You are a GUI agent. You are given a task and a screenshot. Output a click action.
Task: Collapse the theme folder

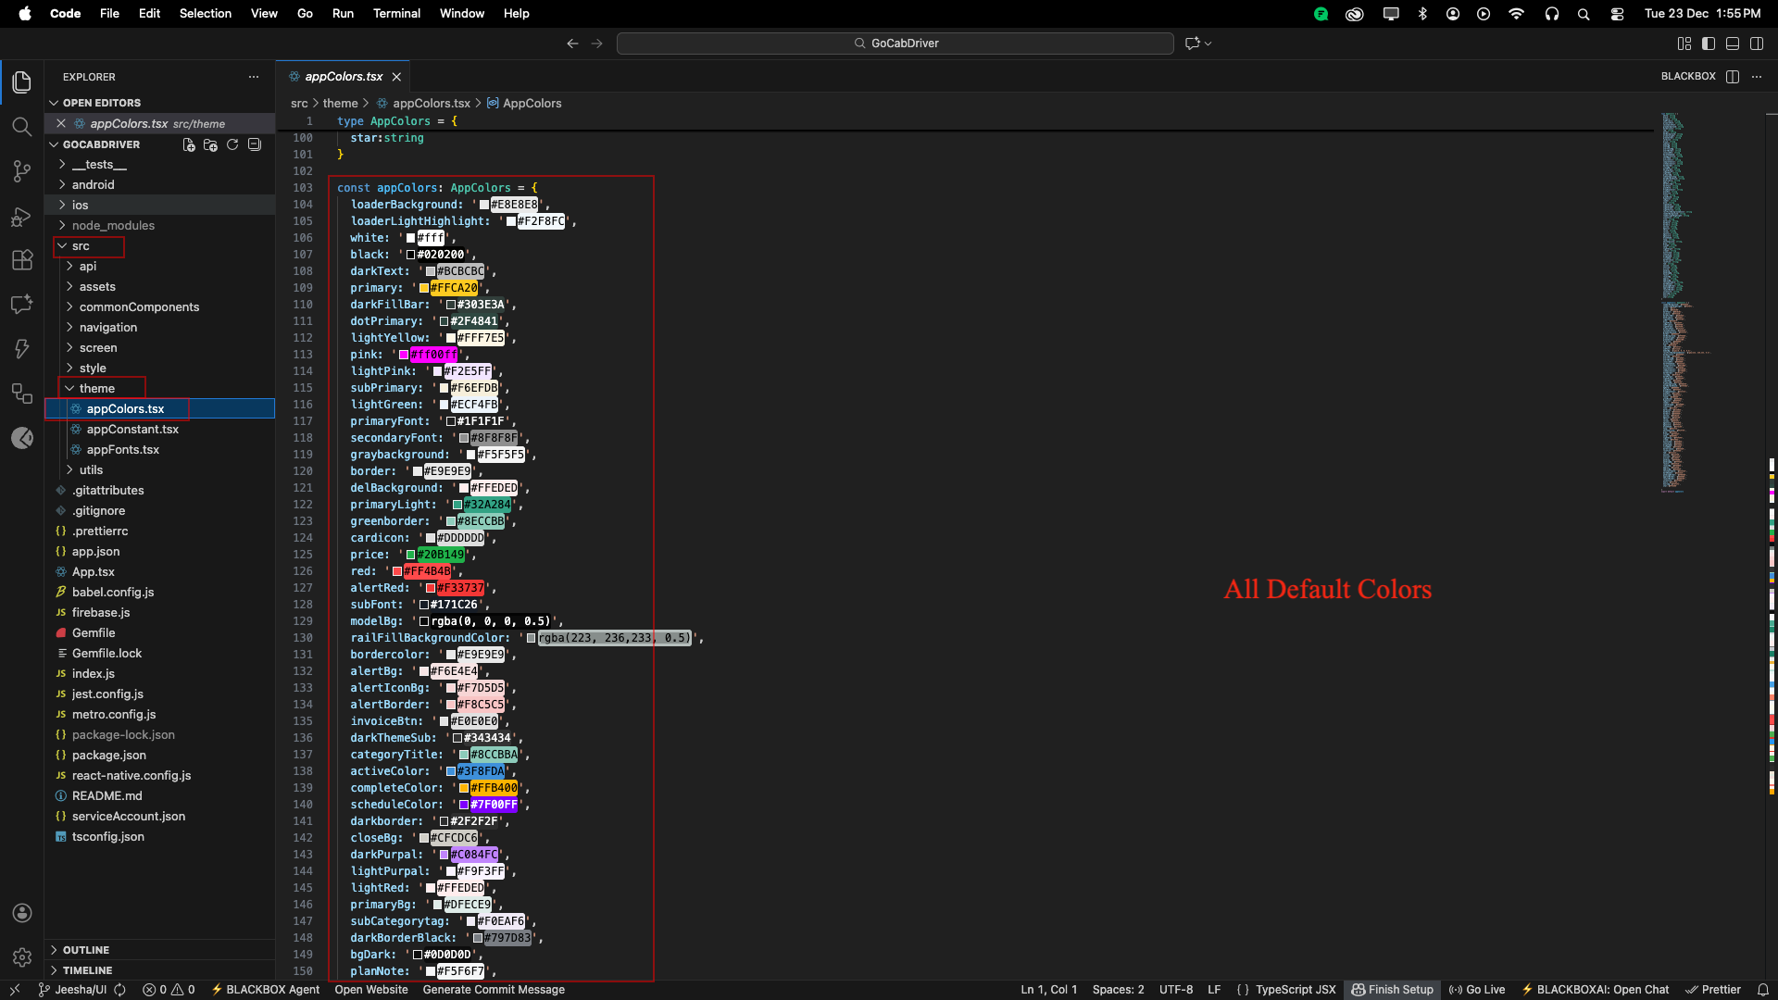coord(96,388)
